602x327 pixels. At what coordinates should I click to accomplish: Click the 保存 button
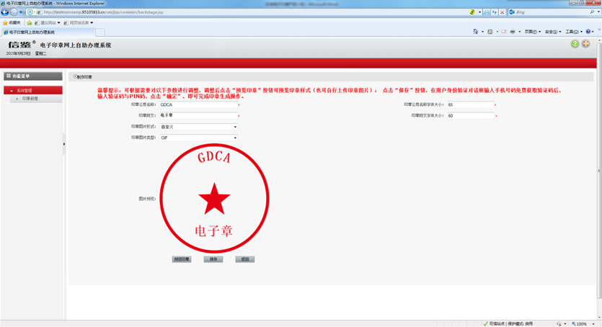click(213, 259)
